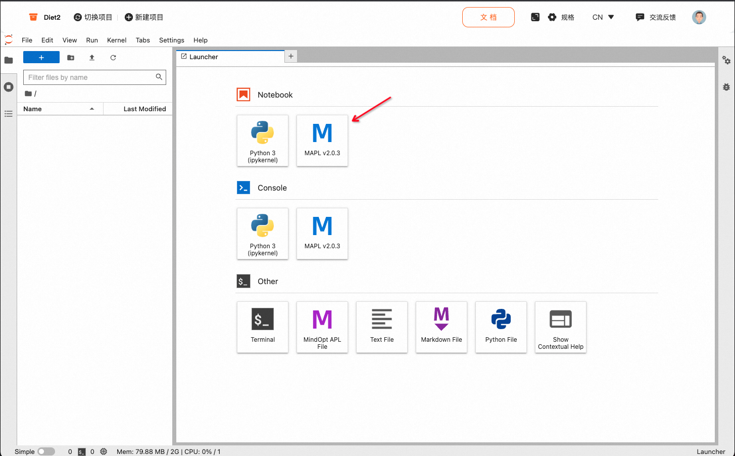The image size is (735, 456).
Task: Refresh the file browser list
Action: (113, 58)
